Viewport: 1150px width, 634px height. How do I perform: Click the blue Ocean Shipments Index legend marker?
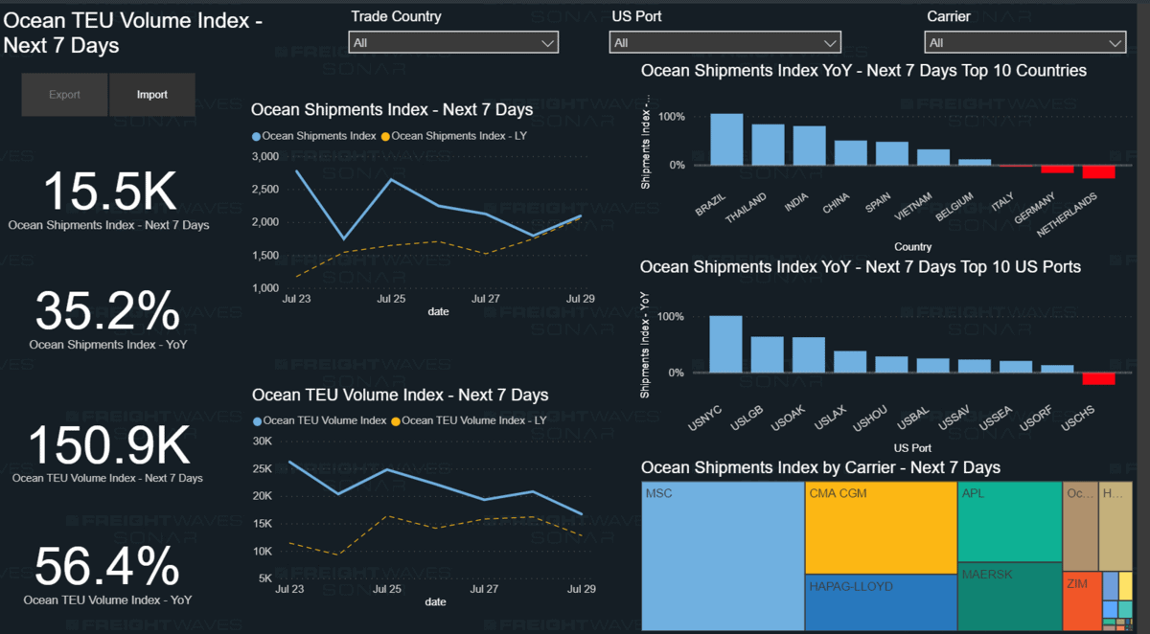click(x=256, y=136)
